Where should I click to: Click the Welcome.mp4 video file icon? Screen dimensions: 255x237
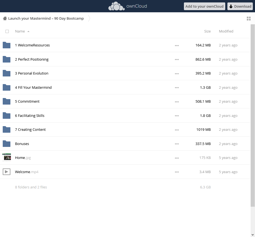click(x=7, y=172)
